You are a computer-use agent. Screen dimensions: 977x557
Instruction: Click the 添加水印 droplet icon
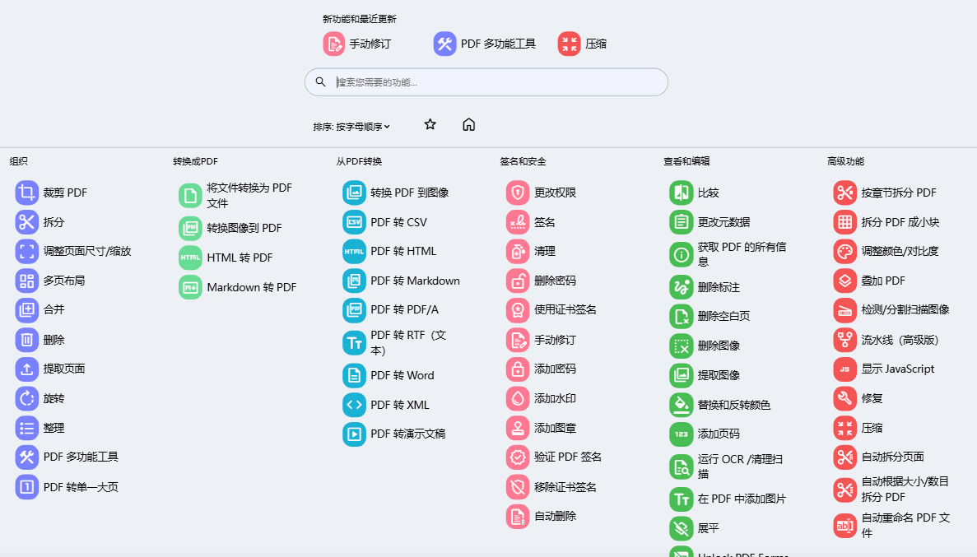pos(518,398)
